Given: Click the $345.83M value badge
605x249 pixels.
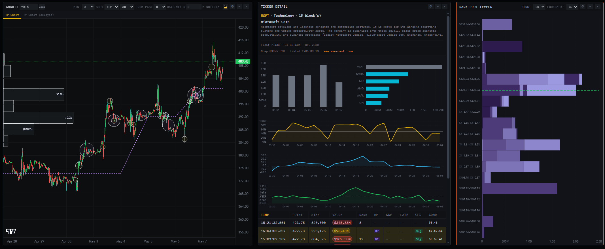Looking at the screenshot, I should [342, 223].
